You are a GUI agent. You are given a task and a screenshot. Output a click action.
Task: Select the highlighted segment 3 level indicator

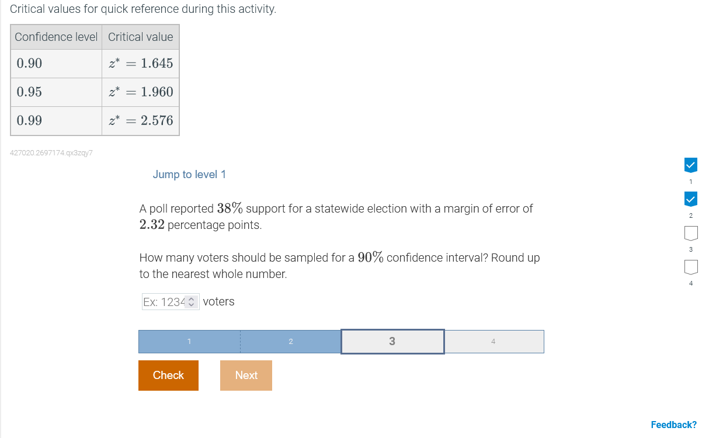[392, 341]
